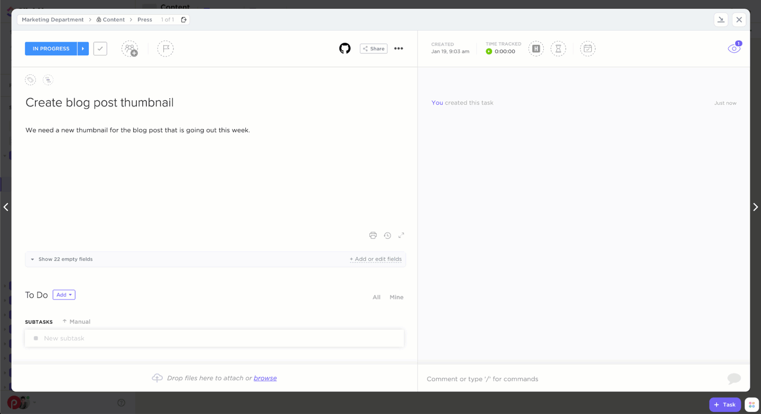Screen dimensions: 761x414
Task: Open the To Do Add dropdown
Action: 64,295
